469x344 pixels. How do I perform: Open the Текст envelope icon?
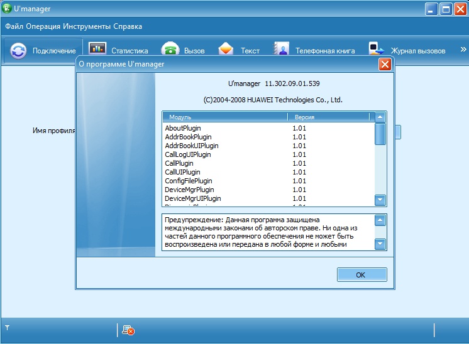coord(226,50)
